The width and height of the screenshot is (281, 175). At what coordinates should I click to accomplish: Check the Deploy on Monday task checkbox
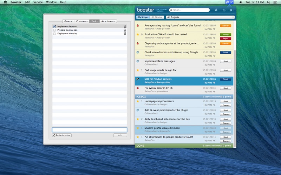[55, 34]
